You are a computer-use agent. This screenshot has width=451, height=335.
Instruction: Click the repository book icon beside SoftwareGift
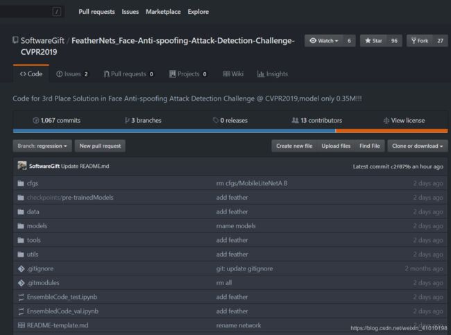coord(15,40)
